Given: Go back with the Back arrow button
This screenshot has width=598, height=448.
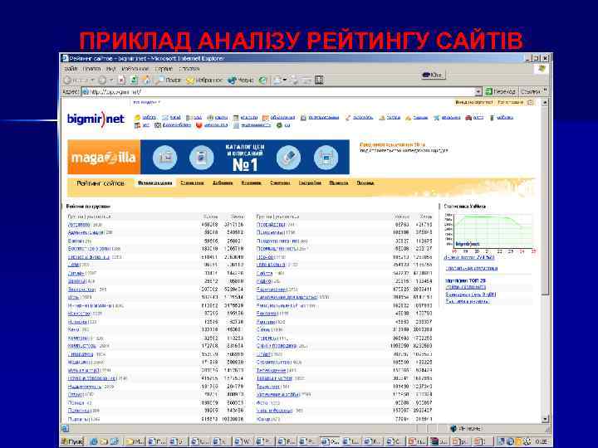Looking at the screenshot, I should click(76, 80).
